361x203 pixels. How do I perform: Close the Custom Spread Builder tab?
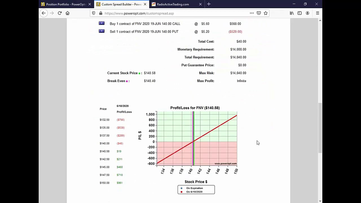(x=145, y=4)
